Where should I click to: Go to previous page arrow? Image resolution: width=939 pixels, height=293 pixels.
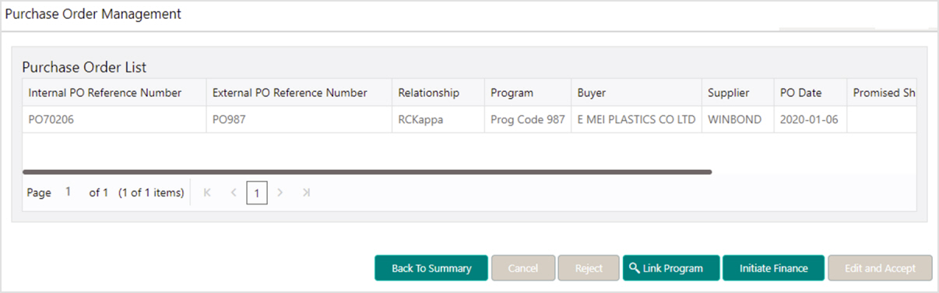(x=234, y=192)
